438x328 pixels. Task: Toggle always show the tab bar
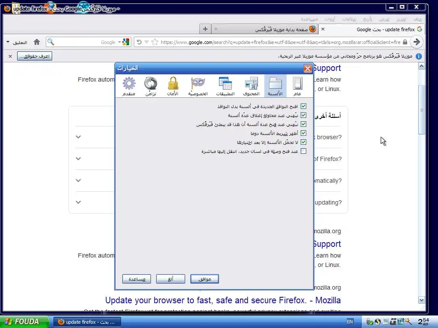304,133
